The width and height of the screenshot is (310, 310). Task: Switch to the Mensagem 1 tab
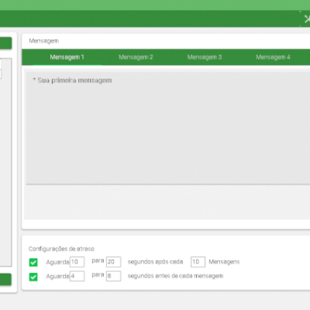[67, 57]
